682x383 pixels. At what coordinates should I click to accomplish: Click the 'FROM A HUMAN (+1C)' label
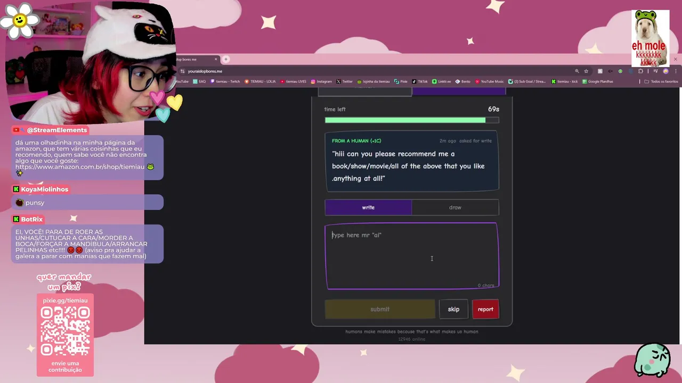tap(356, 141)
